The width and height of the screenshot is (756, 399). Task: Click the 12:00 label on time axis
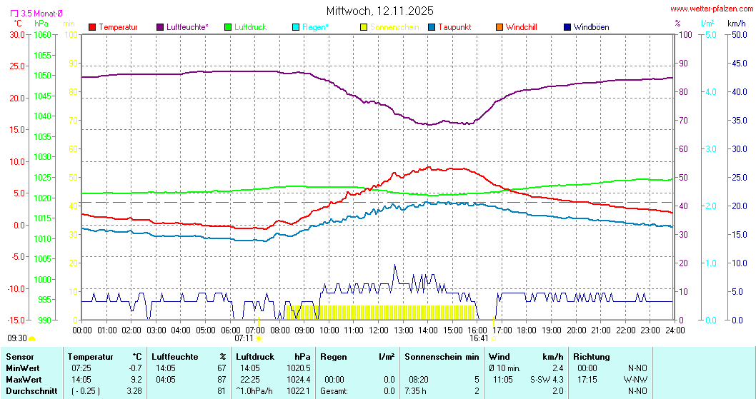(379, 330)
